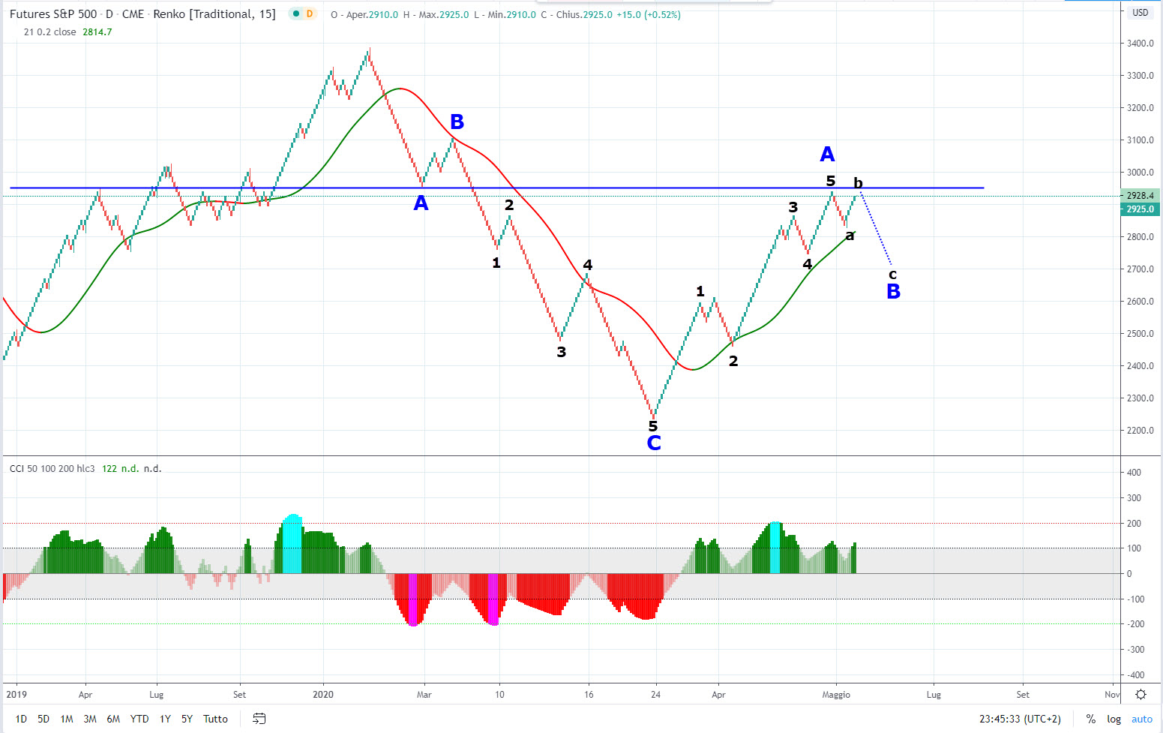Enable percentage scale with the % button
The width and height of the screenshot is (1163, 733).
[x=1091, y=719]
